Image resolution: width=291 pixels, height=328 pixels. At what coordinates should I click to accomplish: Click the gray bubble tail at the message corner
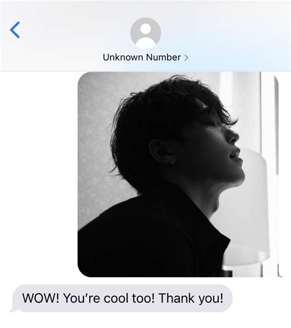pyautogui.click(x=14, y=310)
